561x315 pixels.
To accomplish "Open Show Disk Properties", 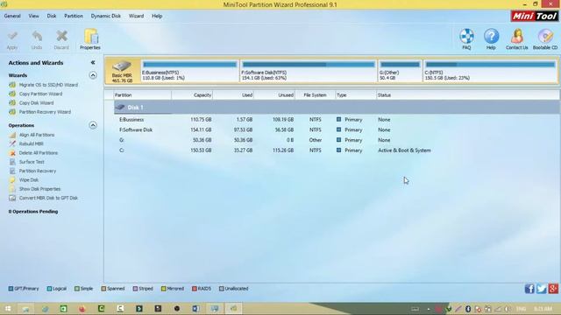I will click(x=39, y=189).
